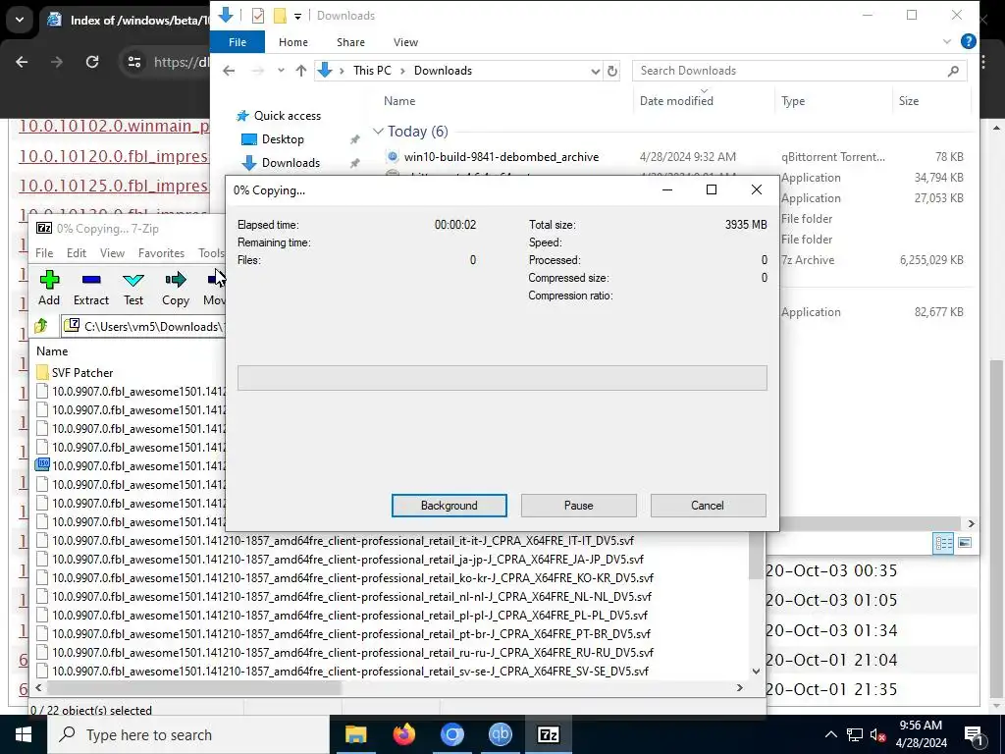Click the Add icon in 7-Zip toolbar

point(49,288)
